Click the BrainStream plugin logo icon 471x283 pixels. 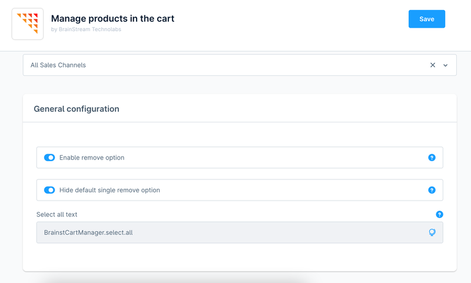point(27,24)
